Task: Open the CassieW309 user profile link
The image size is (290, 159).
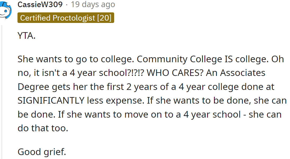Action: coord(40,4)
